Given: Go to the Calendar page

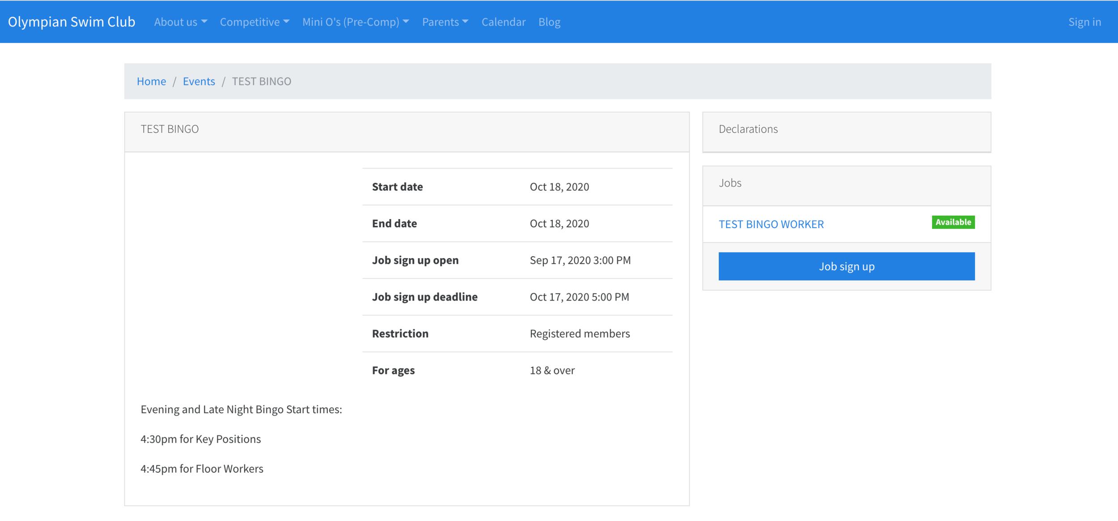Looking at the screenshot, I should tap(503, 22).
